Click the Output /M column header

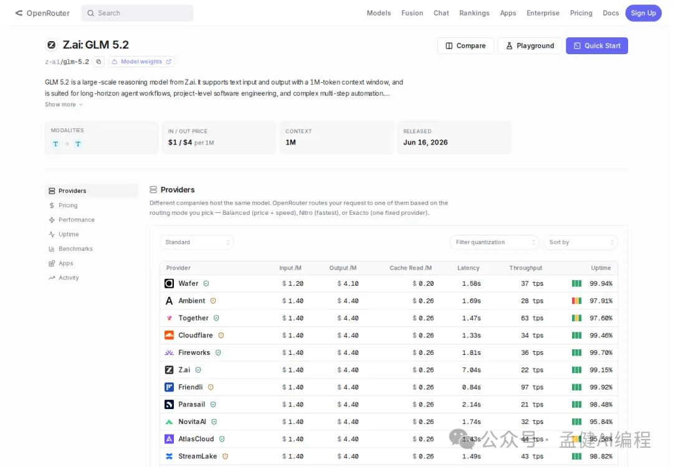pos(343,268)
